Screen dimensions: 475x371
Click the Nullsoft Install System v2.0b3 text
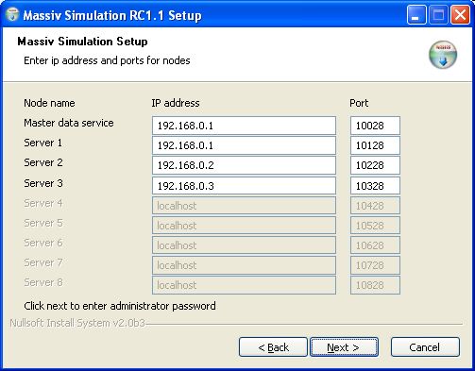[x=77, y=323]
